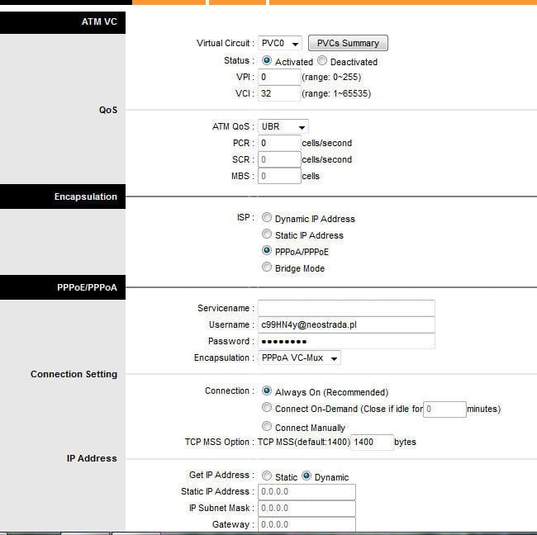Select Connect On-Demand connection option

(267, 407)
